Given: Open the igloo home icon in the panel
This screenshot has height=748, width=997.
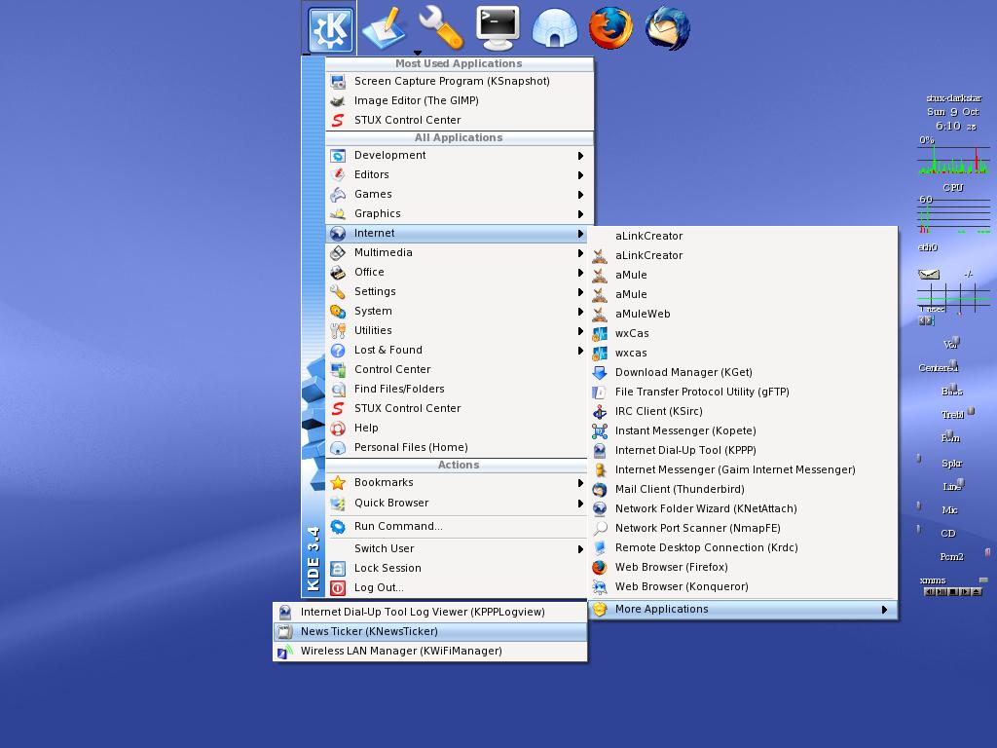Looking at the screenshot, I should click(x=554, y=28).
